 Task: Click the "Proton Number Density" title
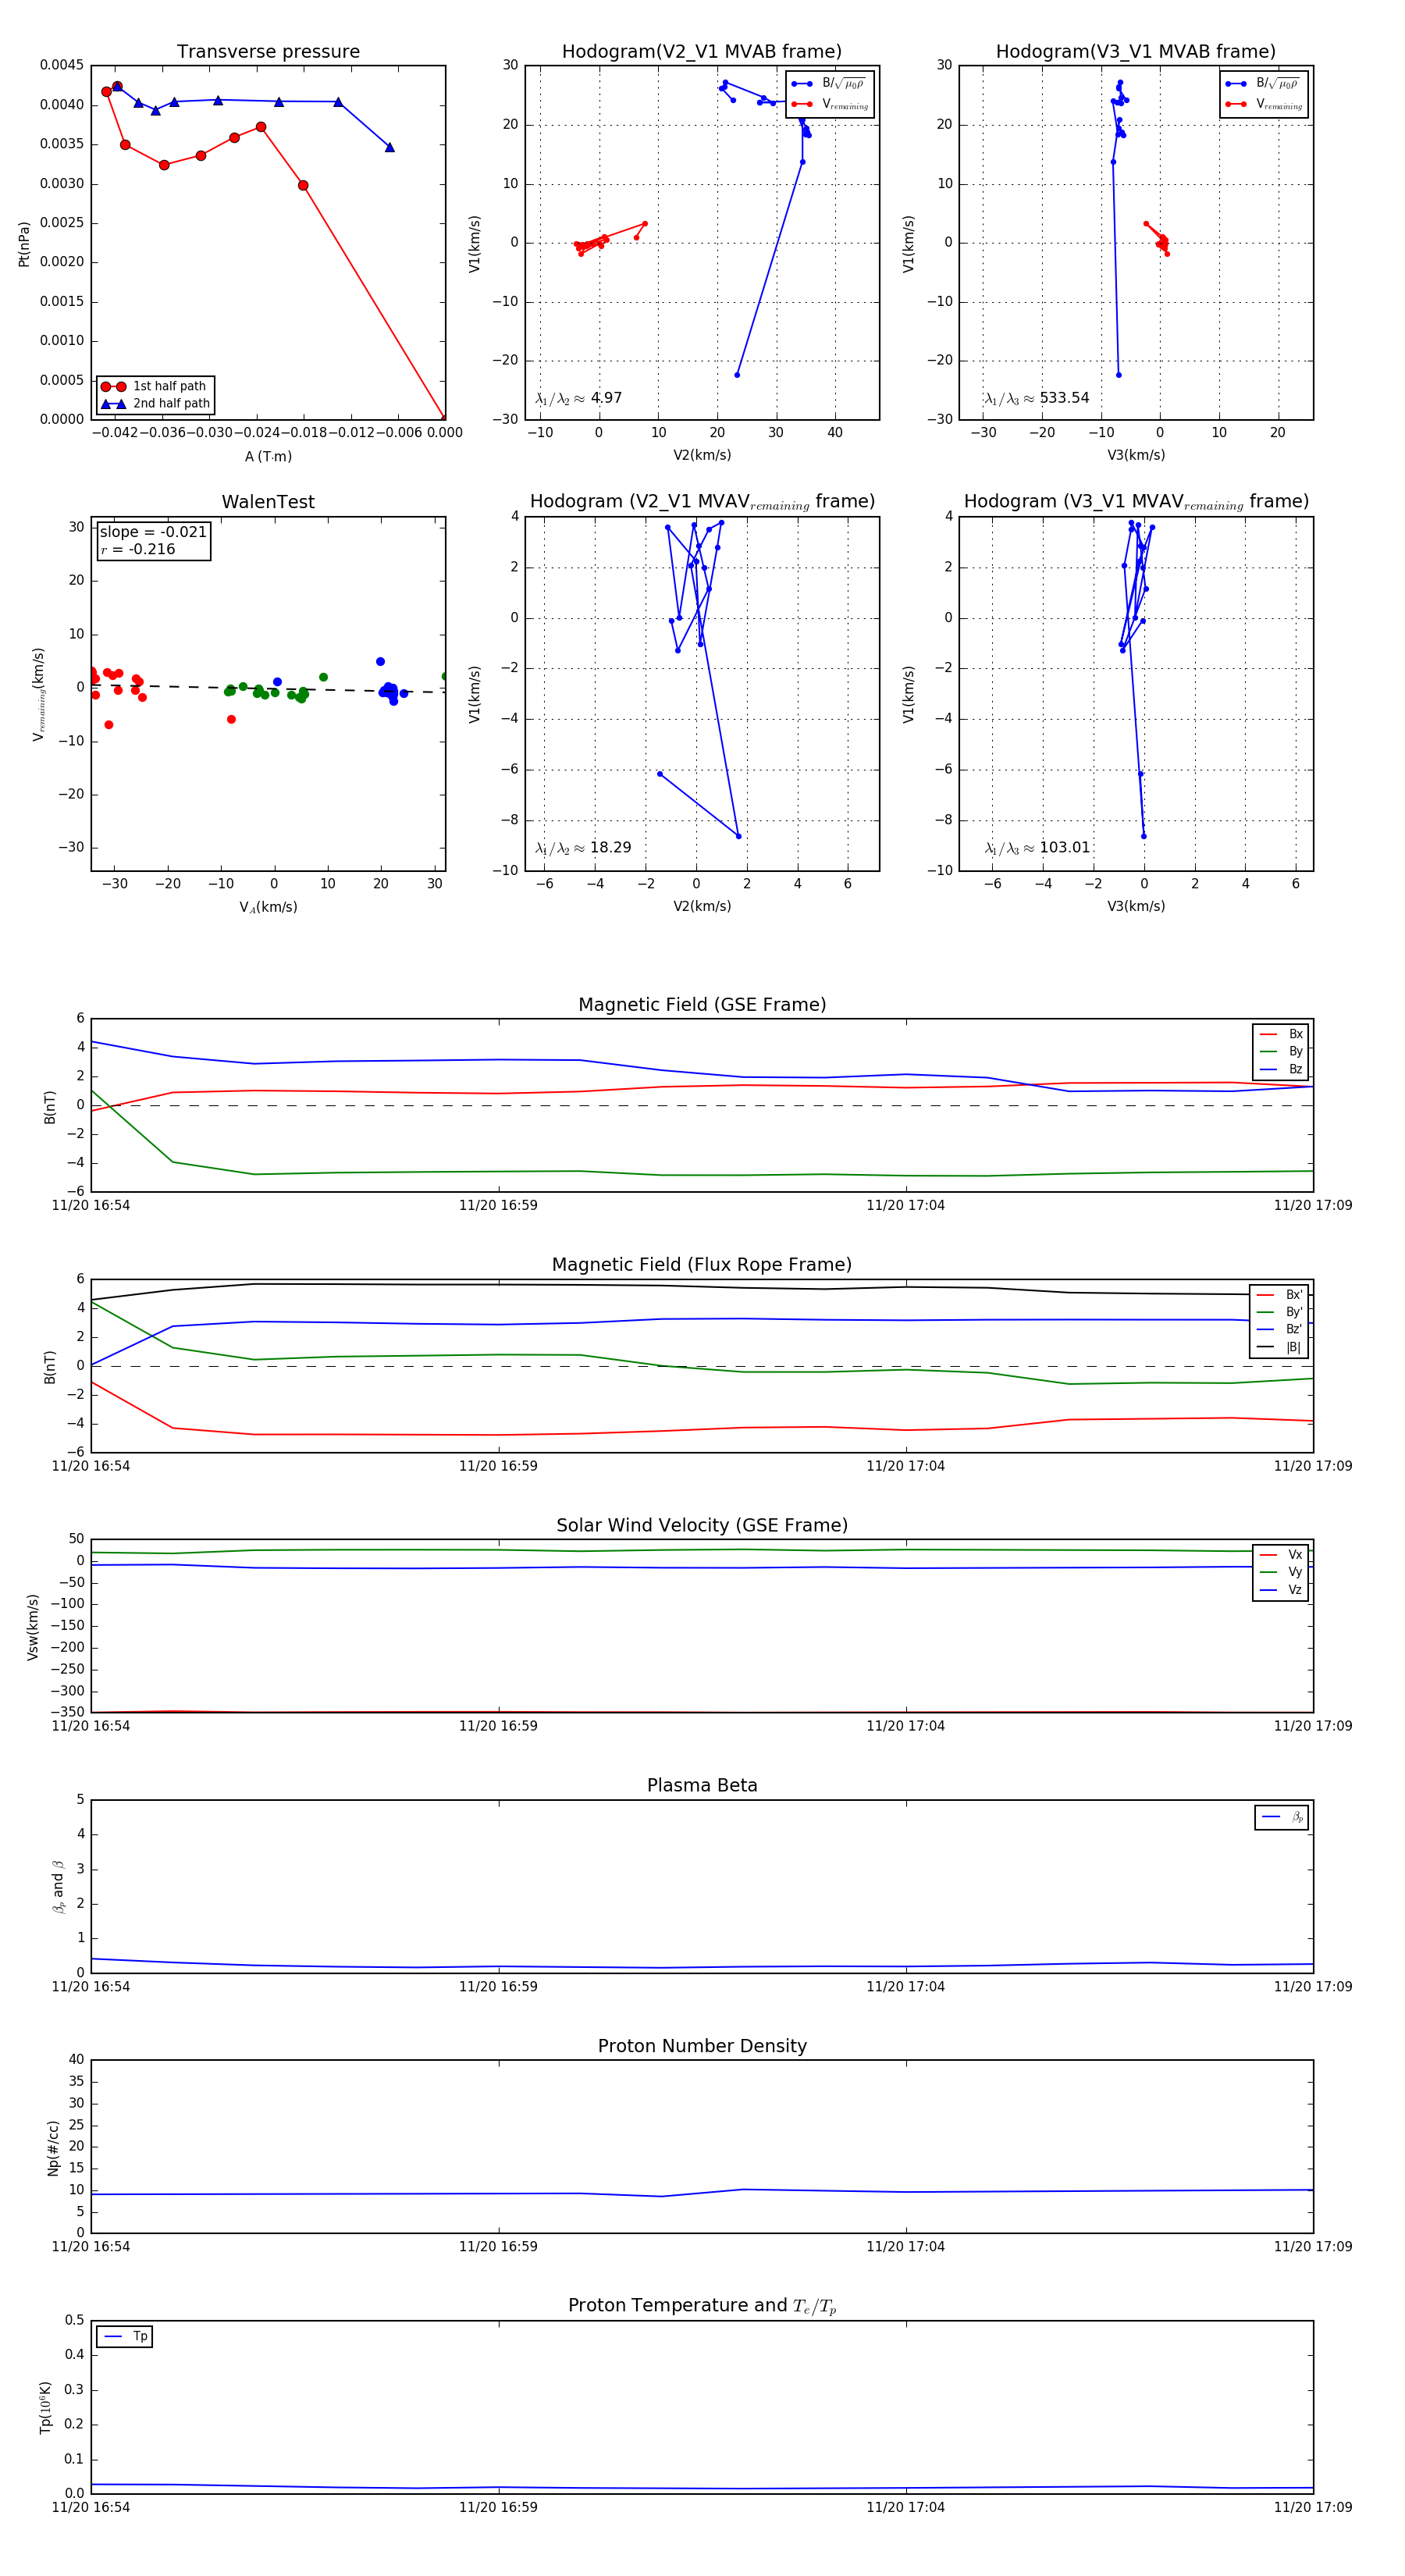(702, 2046)
